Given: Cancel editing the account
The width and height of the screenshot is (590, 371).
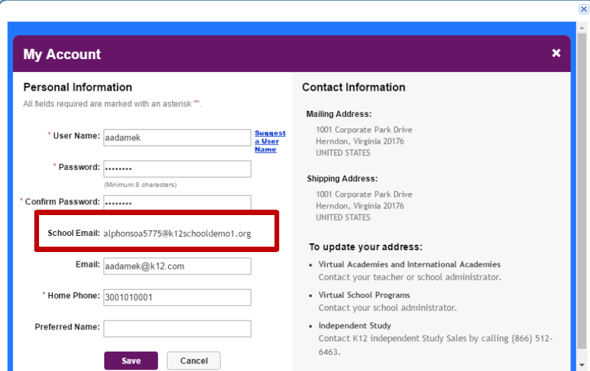Looking at the screenshot, I should [x=194, y=360].
